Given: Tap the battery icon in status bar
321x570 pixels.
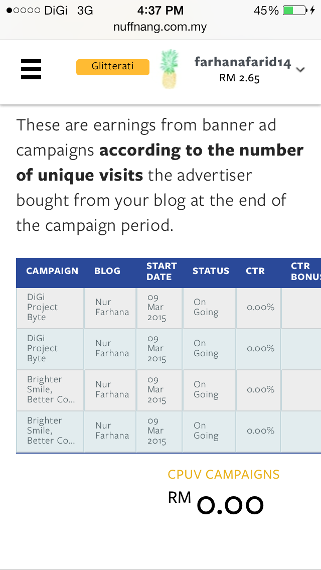Looking at the screenshot, I should [x=294, y=11].
